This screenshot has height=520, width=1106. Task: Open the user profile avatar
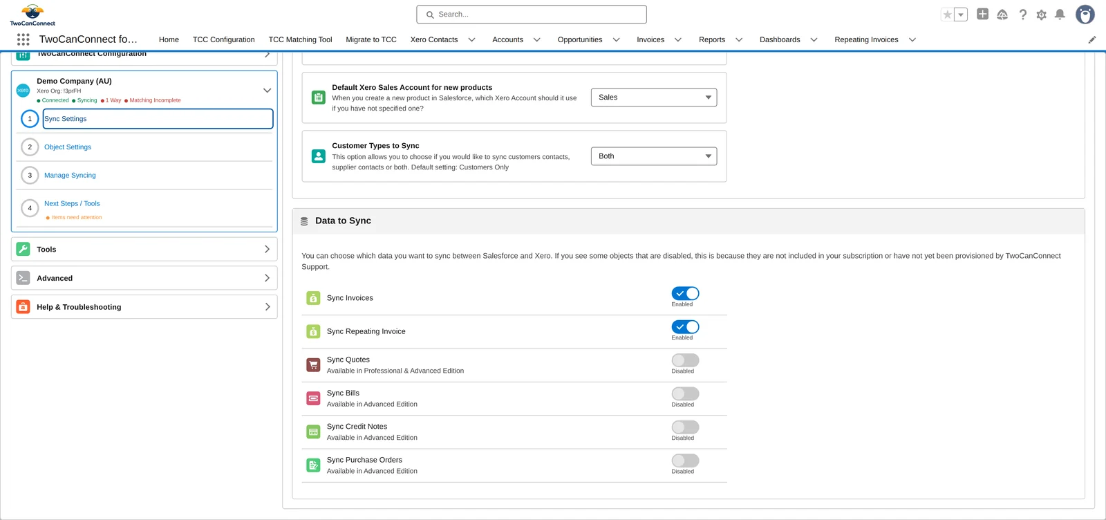(1085, 15)
